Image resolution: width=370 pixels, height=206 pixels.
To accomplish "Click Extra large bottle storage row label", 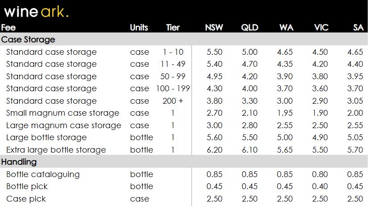I will point(56,150).
